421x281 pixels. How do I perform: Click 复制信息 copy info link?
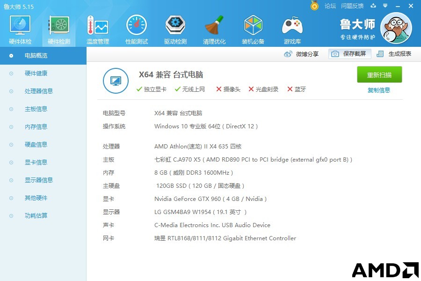tap(379, 90)
